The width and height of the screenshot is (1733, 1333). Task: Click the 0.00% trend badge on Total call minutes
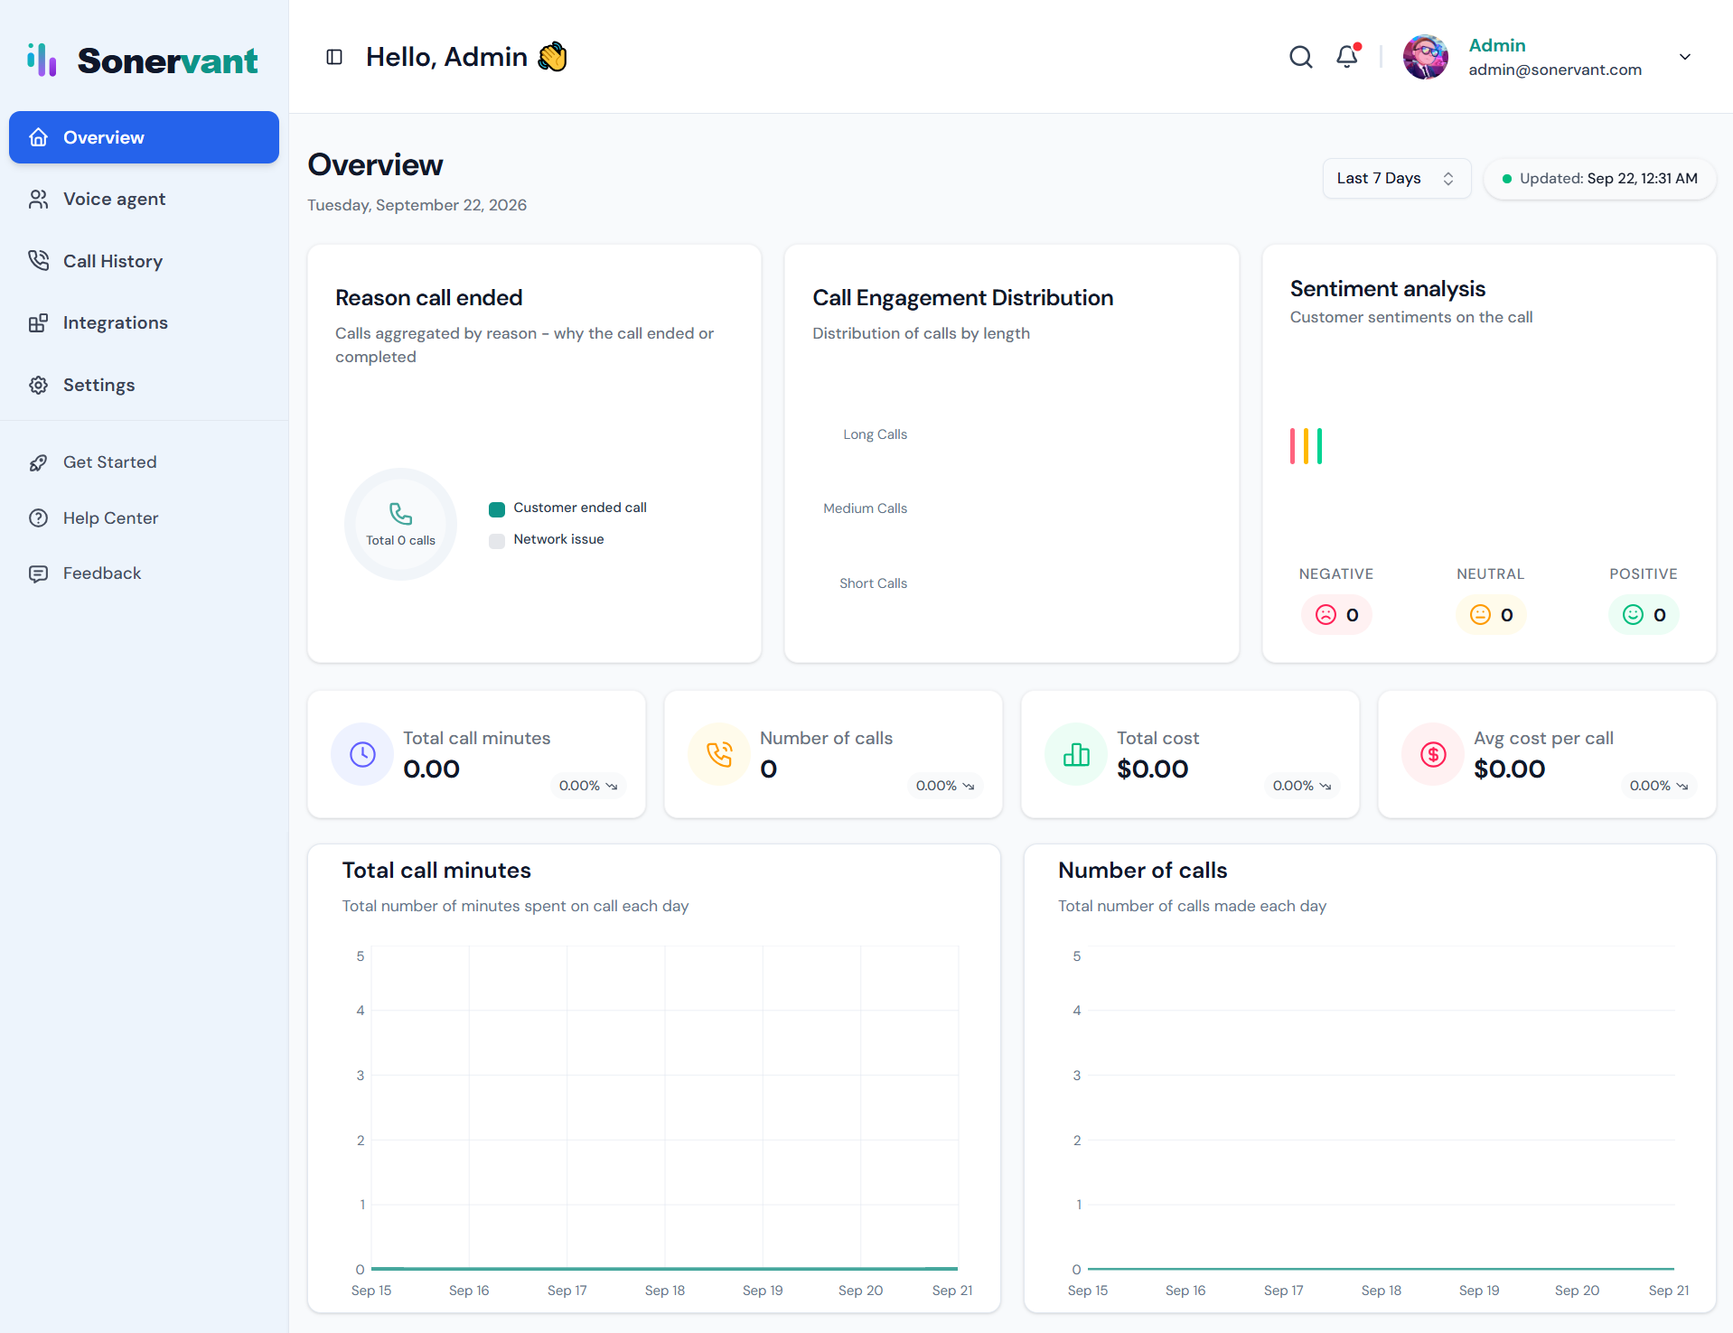coord(588,786)
